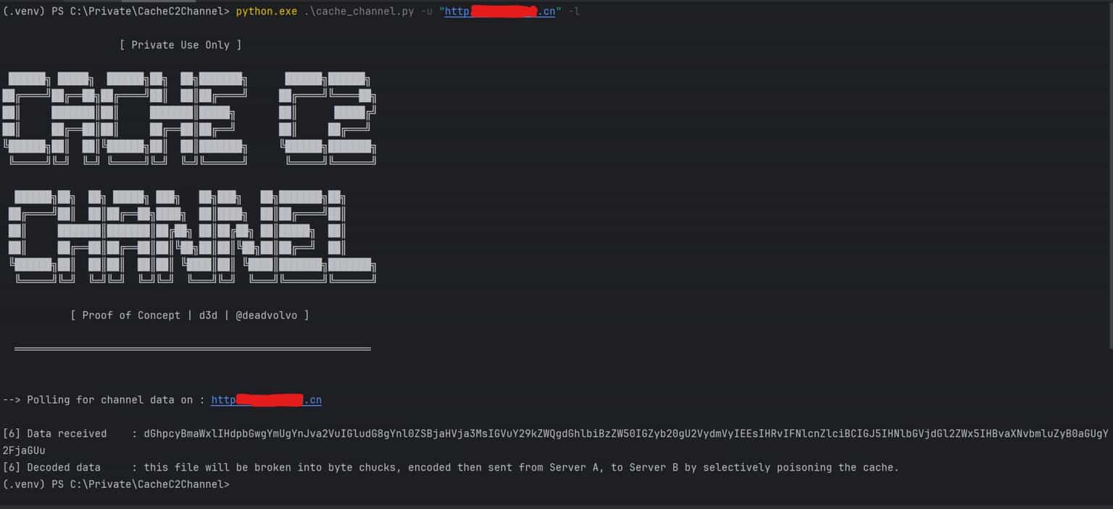Image resolution: width=1113 pixels, height=509 pixels.
Task: Click the decoded sentence starting 'this file will'
Action: coord(520,468)
